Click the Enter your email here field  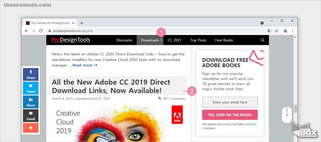pos(230,102)
